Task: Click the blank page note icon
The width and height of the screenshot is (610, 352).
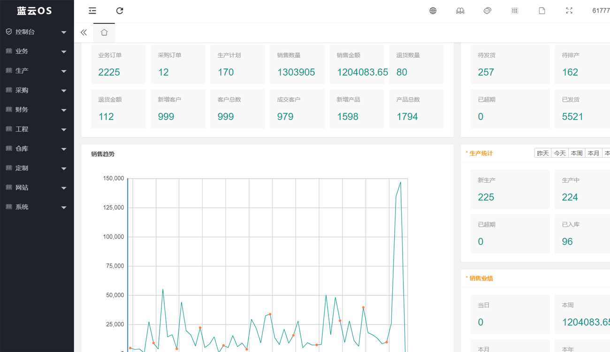Action: [542, 11]
